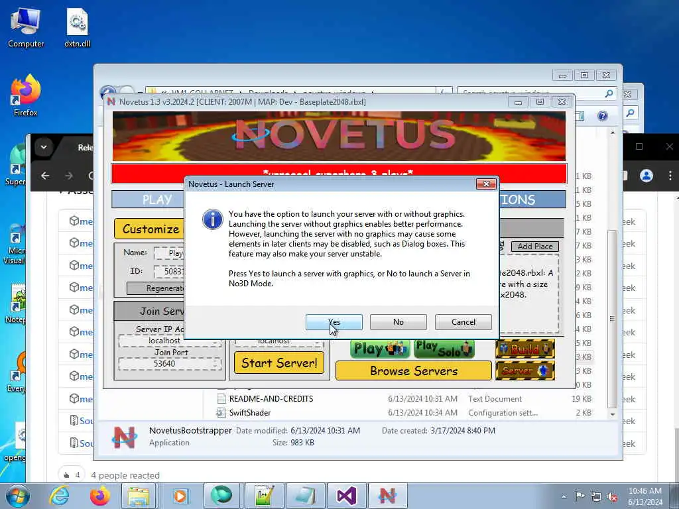The image size is (679, 509).
Task: Click the green Play button icon
Action: pos(380,349)
